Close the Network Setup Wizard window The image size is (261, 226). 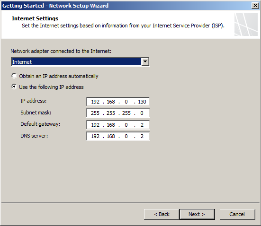pyautogui.click(x=255, y=6)
